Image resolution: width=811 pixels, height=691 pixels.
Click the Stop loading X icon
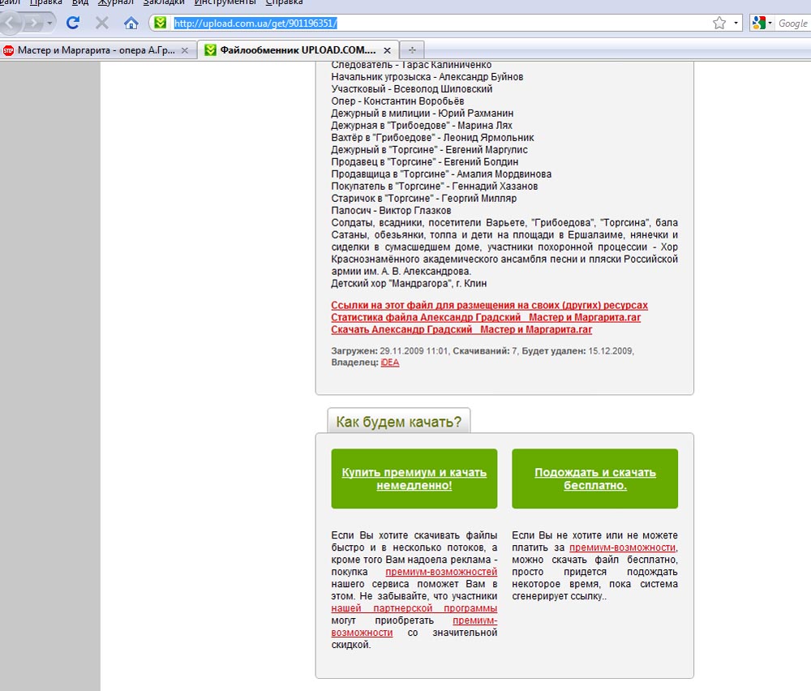[x=102, y=23]
